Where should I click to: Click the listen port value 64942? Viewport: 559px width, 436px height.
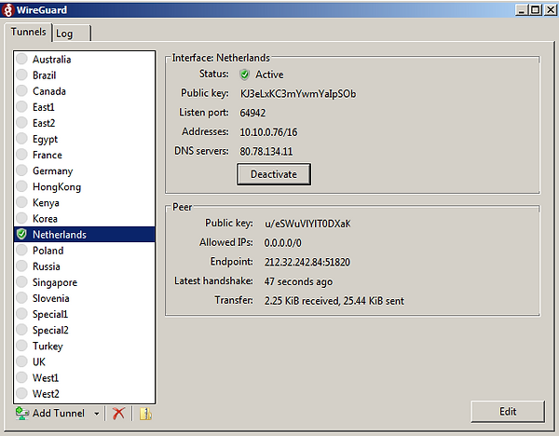click(252, 113)
